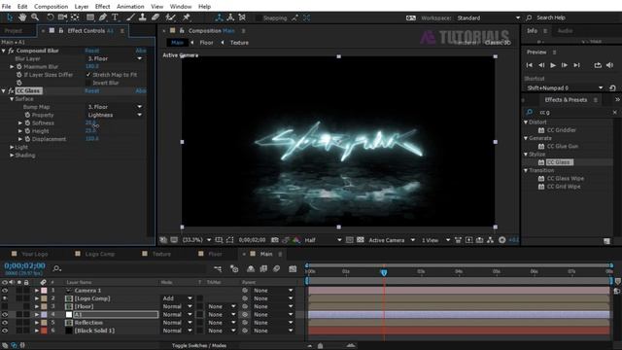This screenshot has width=622, height=350.
Task: Click the World Axis Mode icon
Action: [x=230, y=17]
